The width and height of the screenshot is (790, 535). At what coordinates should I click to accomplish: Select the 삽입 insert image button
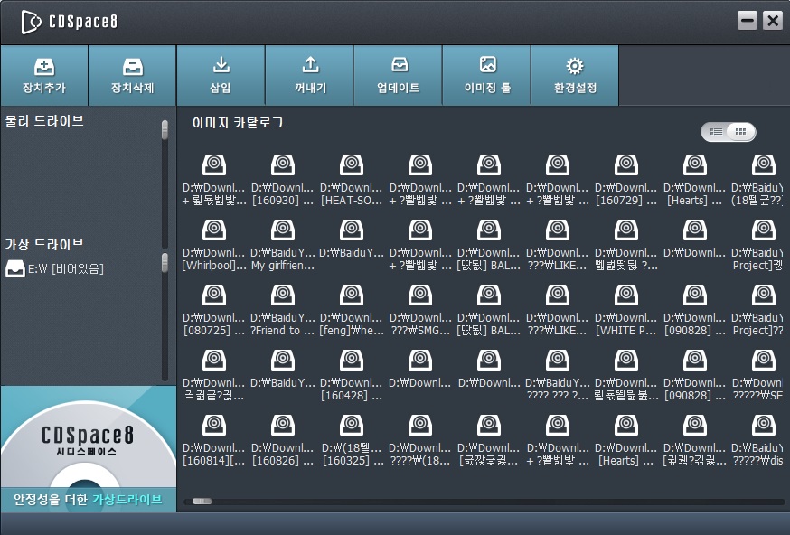point(221,76)
